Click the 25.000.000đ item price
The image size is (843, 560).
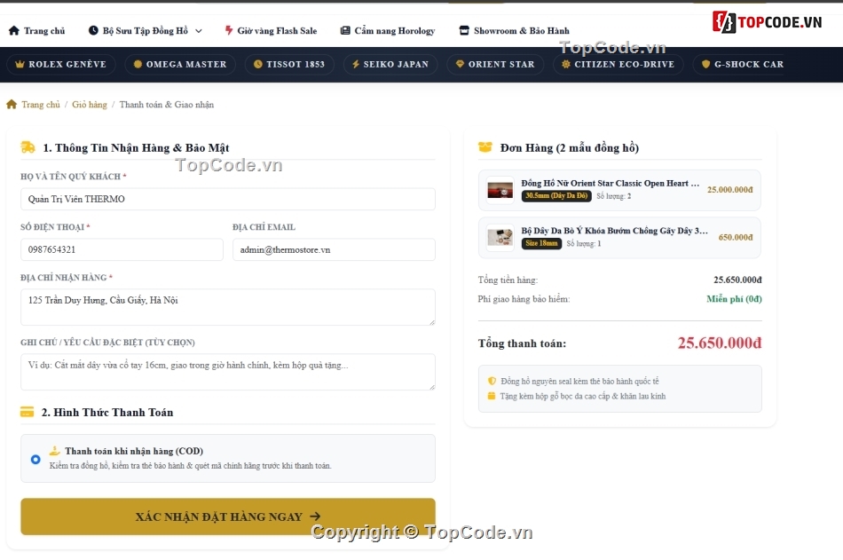click(x=730, y=190)
